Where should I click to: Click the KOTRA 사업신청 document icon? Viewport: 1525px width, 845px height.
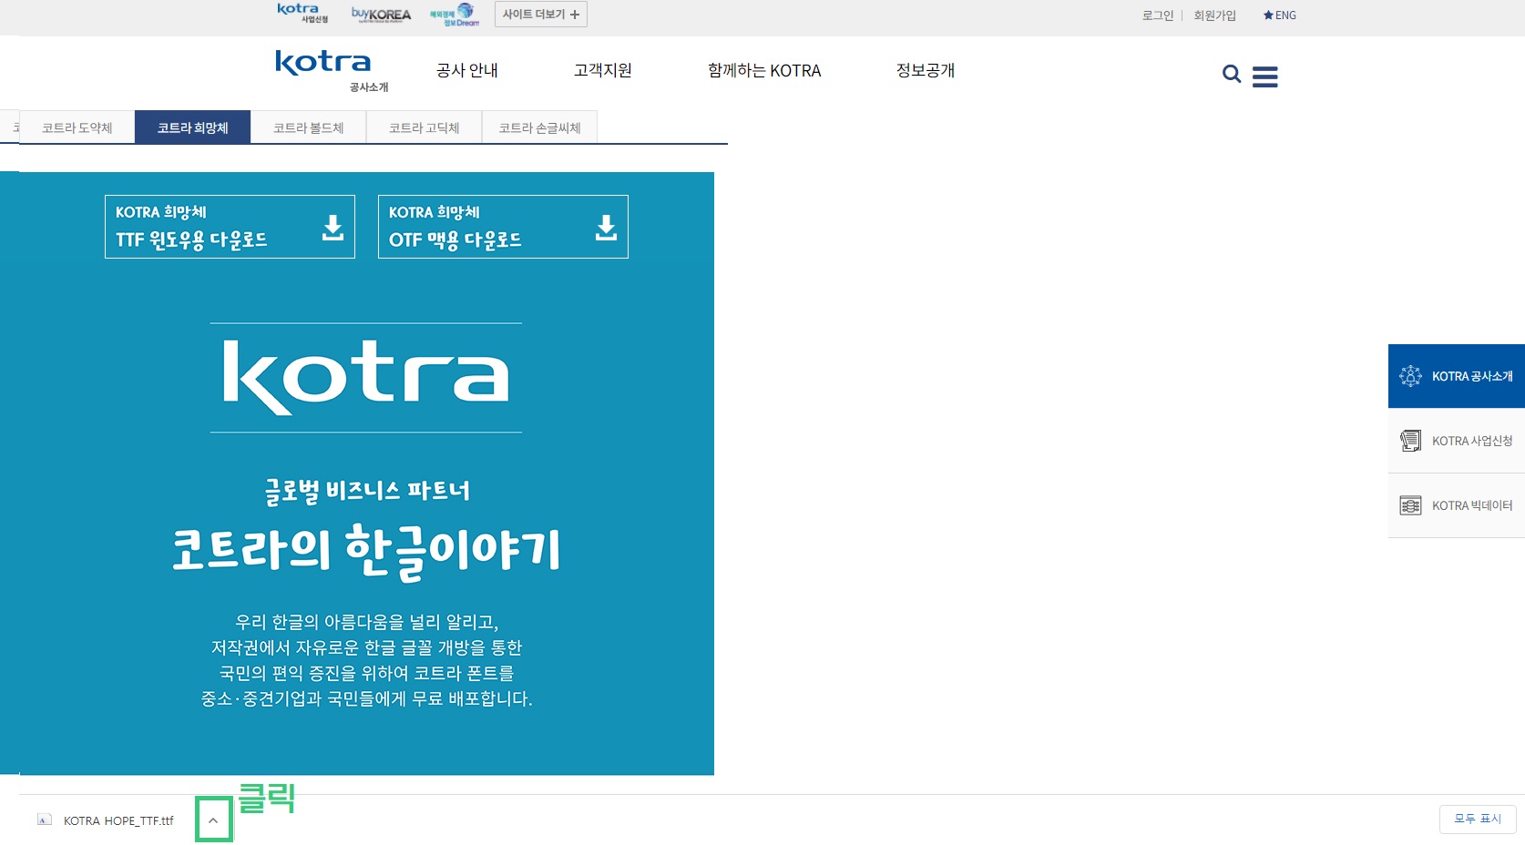click(1410, 441)
